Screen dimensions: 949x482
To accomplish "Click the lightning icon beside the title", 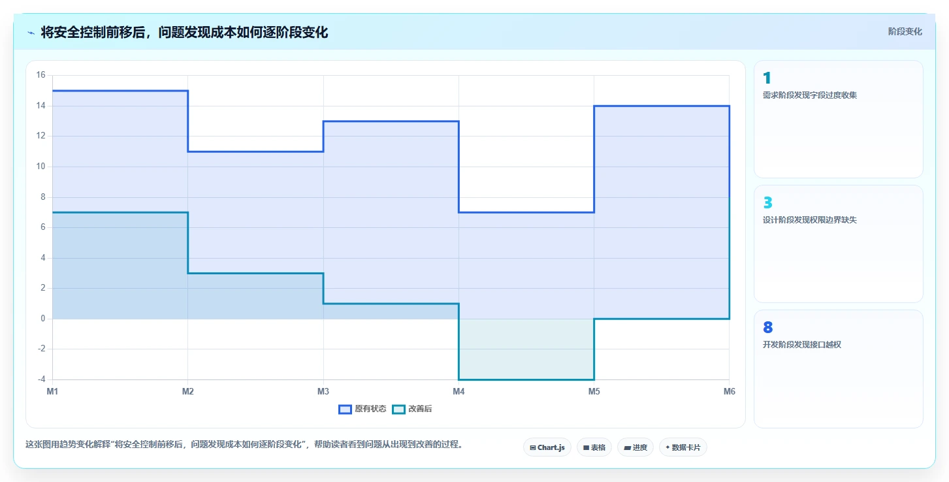I will [x=31, y=33].
